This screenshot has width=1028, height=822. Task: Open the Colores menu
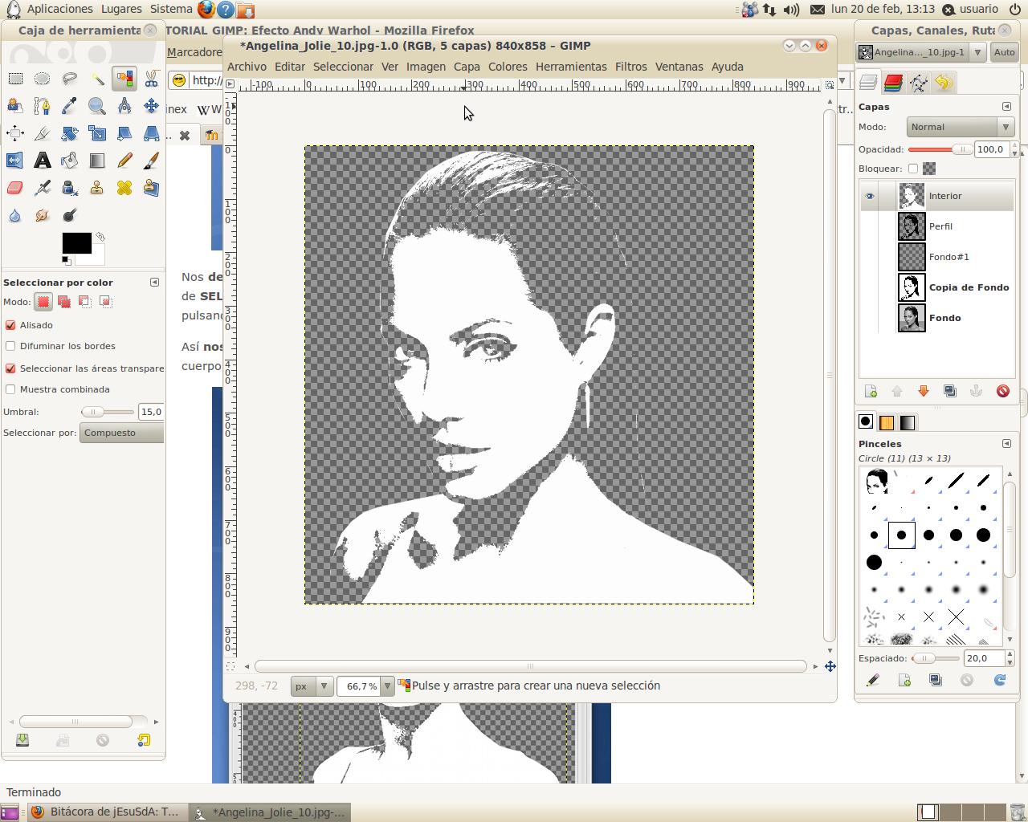point(508,67)
